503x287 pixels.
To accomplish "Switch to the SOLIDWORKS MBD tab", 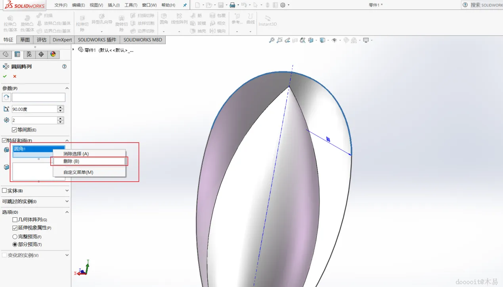I will (x=143, y=40).
